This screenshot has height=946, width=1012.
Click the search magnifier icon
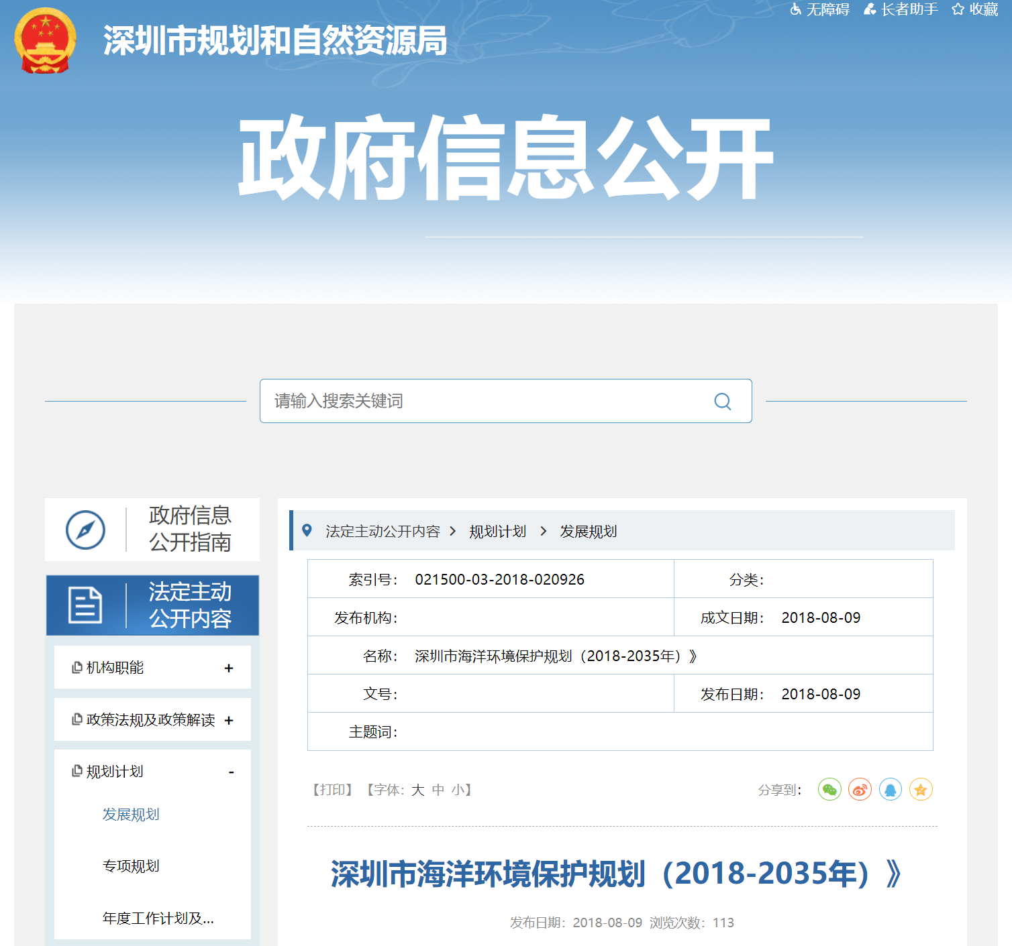[723, 402]
